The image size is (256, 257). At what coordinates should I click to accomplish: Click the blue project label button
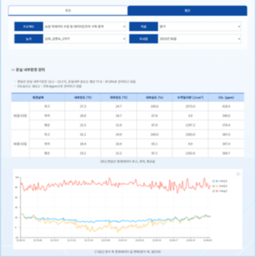[x=29, y=26]
